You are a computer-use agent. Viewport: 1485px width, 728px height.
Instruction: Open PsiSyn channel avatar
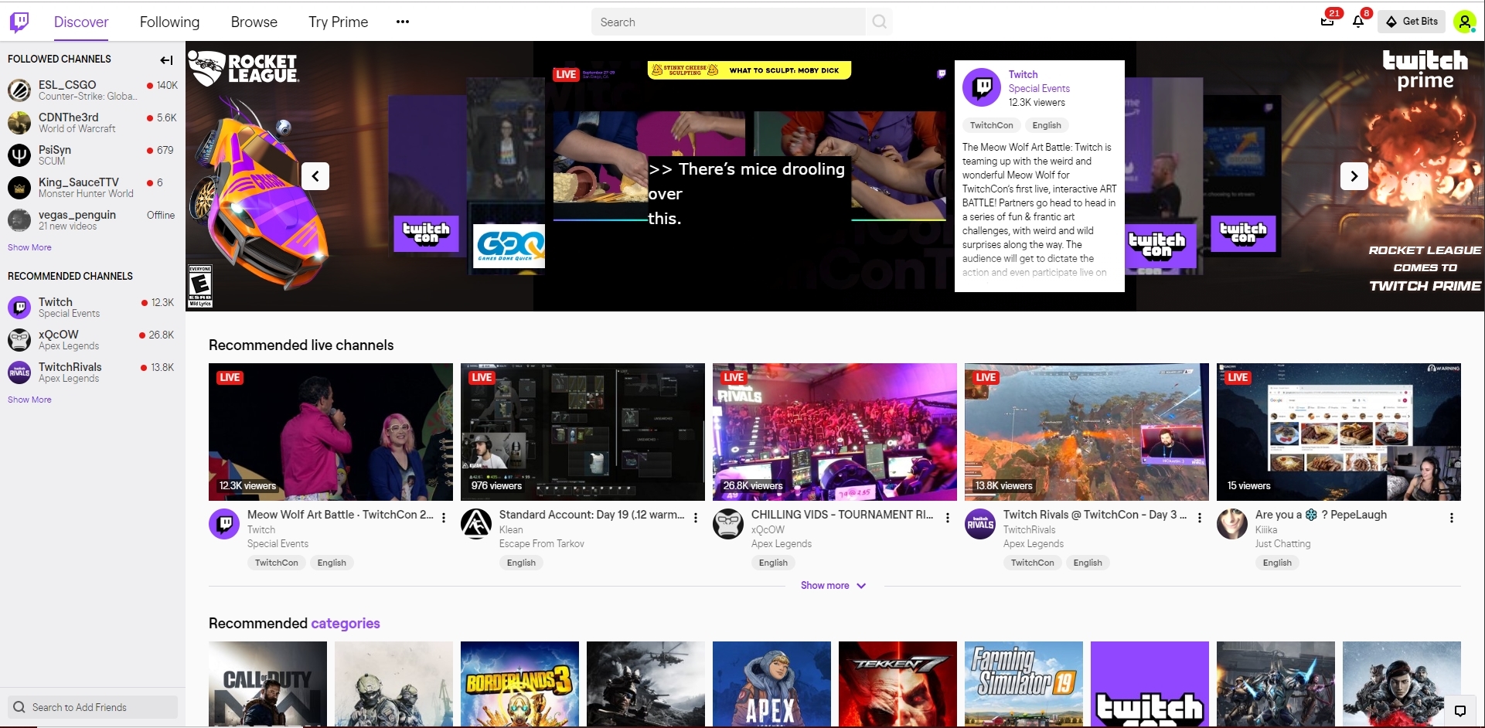[19, 155]
